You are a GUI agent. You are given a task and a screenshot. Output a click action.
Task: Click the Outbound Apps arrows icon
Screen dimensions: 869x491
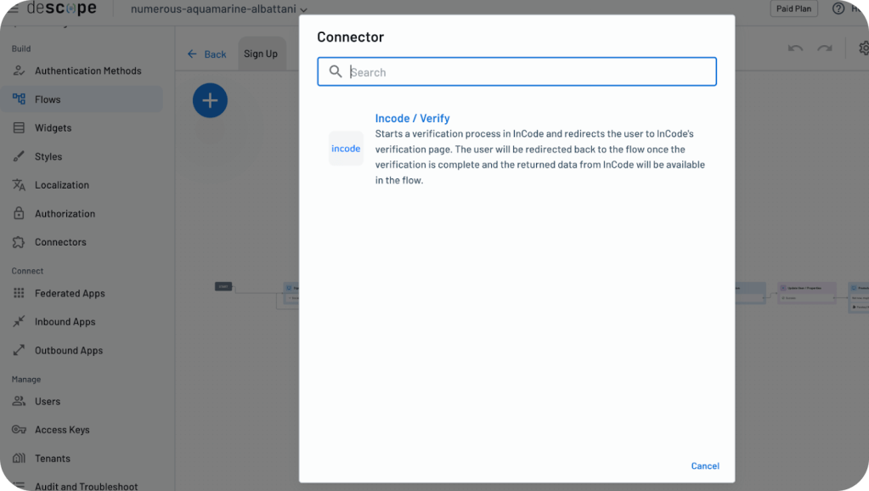pos(19,350)
